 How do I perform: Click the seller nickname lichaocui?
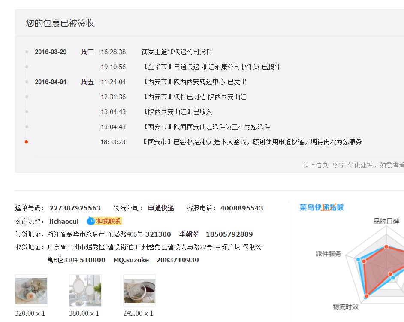pyautogui.click(x=64, y=221)
